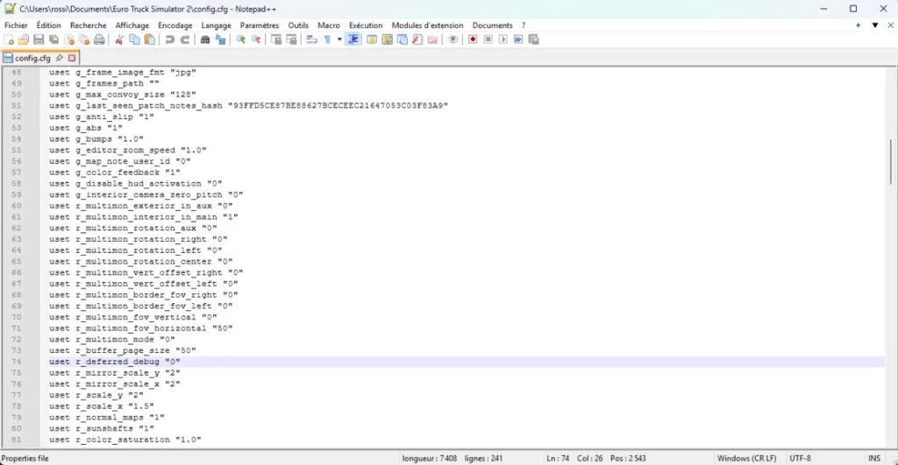Image resolution: width=898 pixels, height=465 pixels.
Task: Run macro multiple times icon
Action: coord(518,39)
